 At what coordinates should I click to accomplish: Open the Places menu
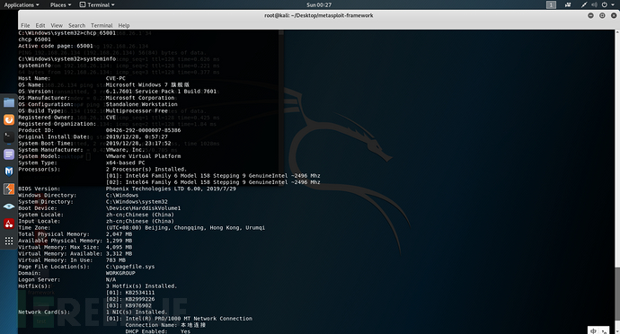coord(60,4)
